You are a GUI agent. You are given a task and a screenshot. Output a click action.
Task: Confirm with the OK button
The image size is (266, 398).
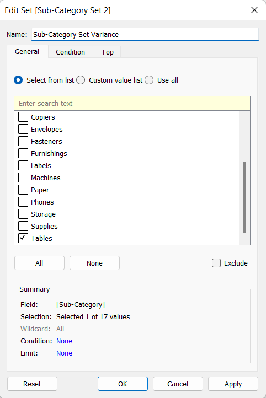123,384
